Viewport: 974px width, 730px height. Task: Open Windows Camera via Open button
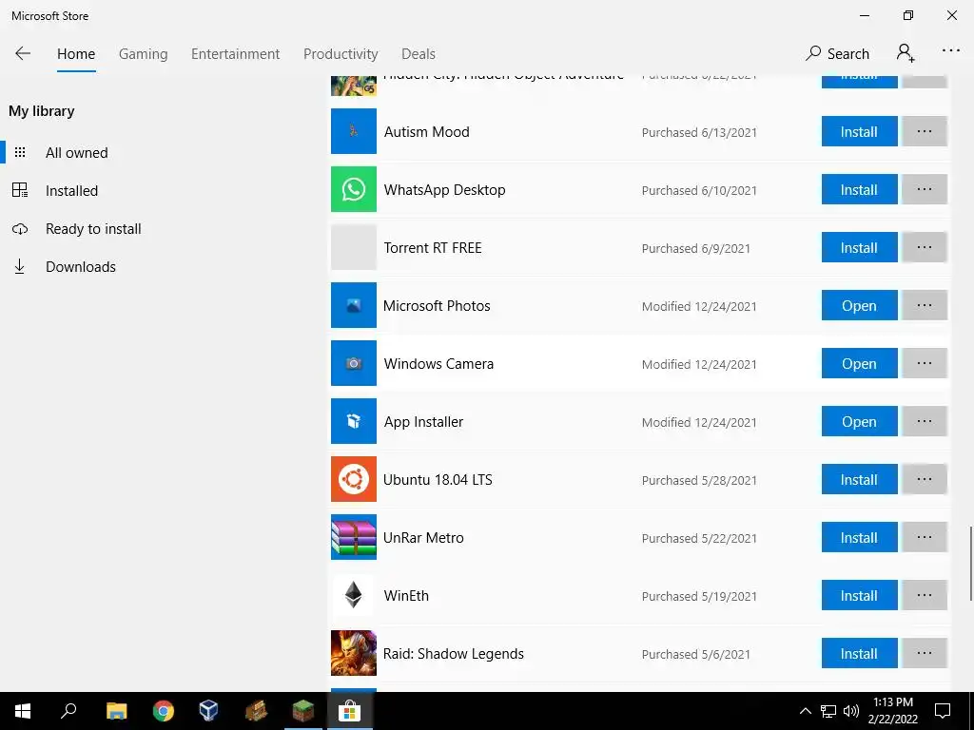pyautogui.click(x=859, y=363)
